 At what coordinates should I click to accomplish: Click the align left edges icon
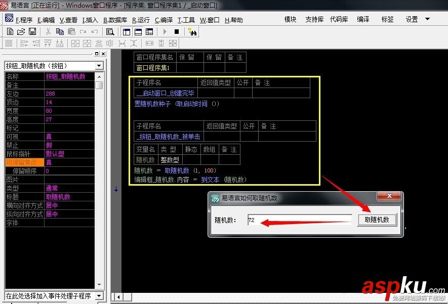pos(25,44)
